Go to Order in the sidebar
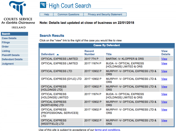The height and width of the screenshot is (131, 176). point(15,47)
